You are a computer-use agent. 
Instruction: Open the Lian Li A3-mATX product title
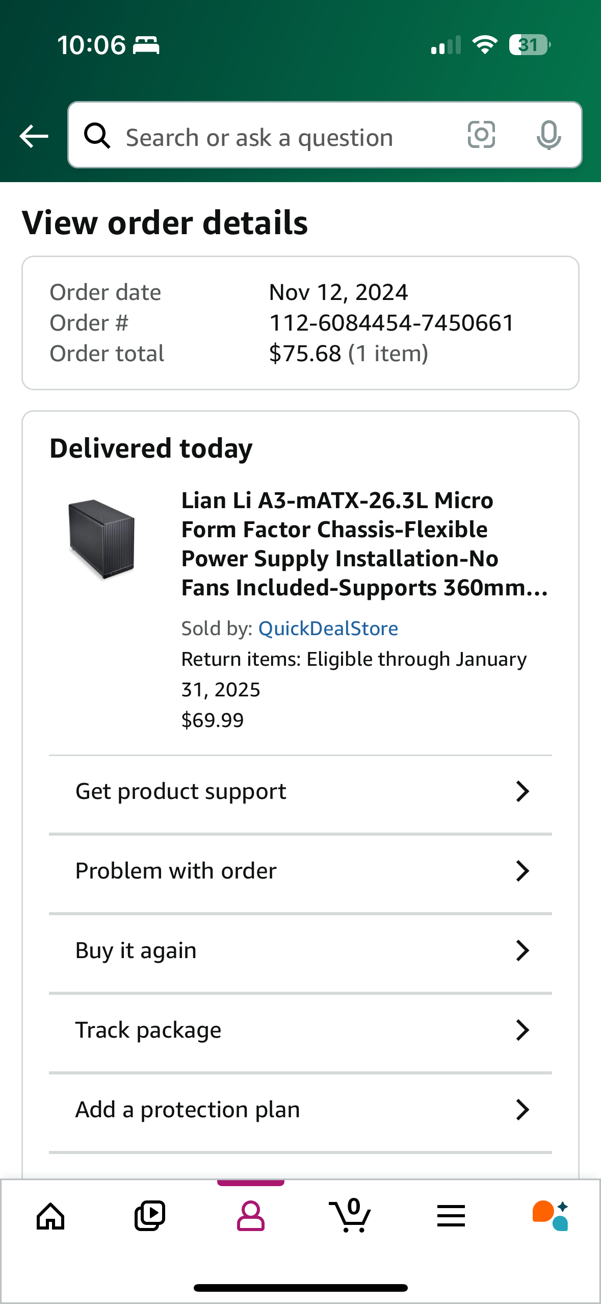(364, 544)
